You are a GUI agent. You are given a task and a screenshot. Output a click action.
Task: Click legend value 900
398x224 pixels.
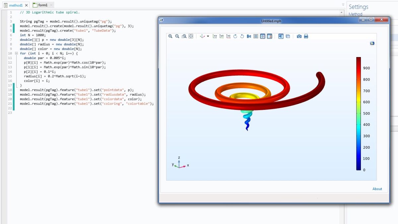[x=366, y=68]
